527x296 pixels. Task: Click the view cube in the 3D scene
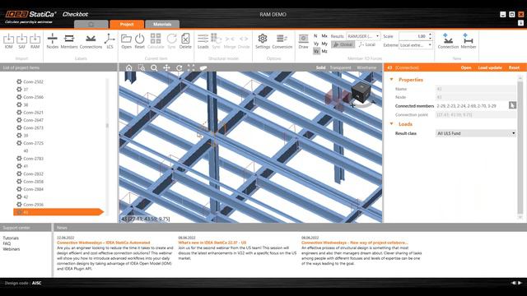click(361, 92)
